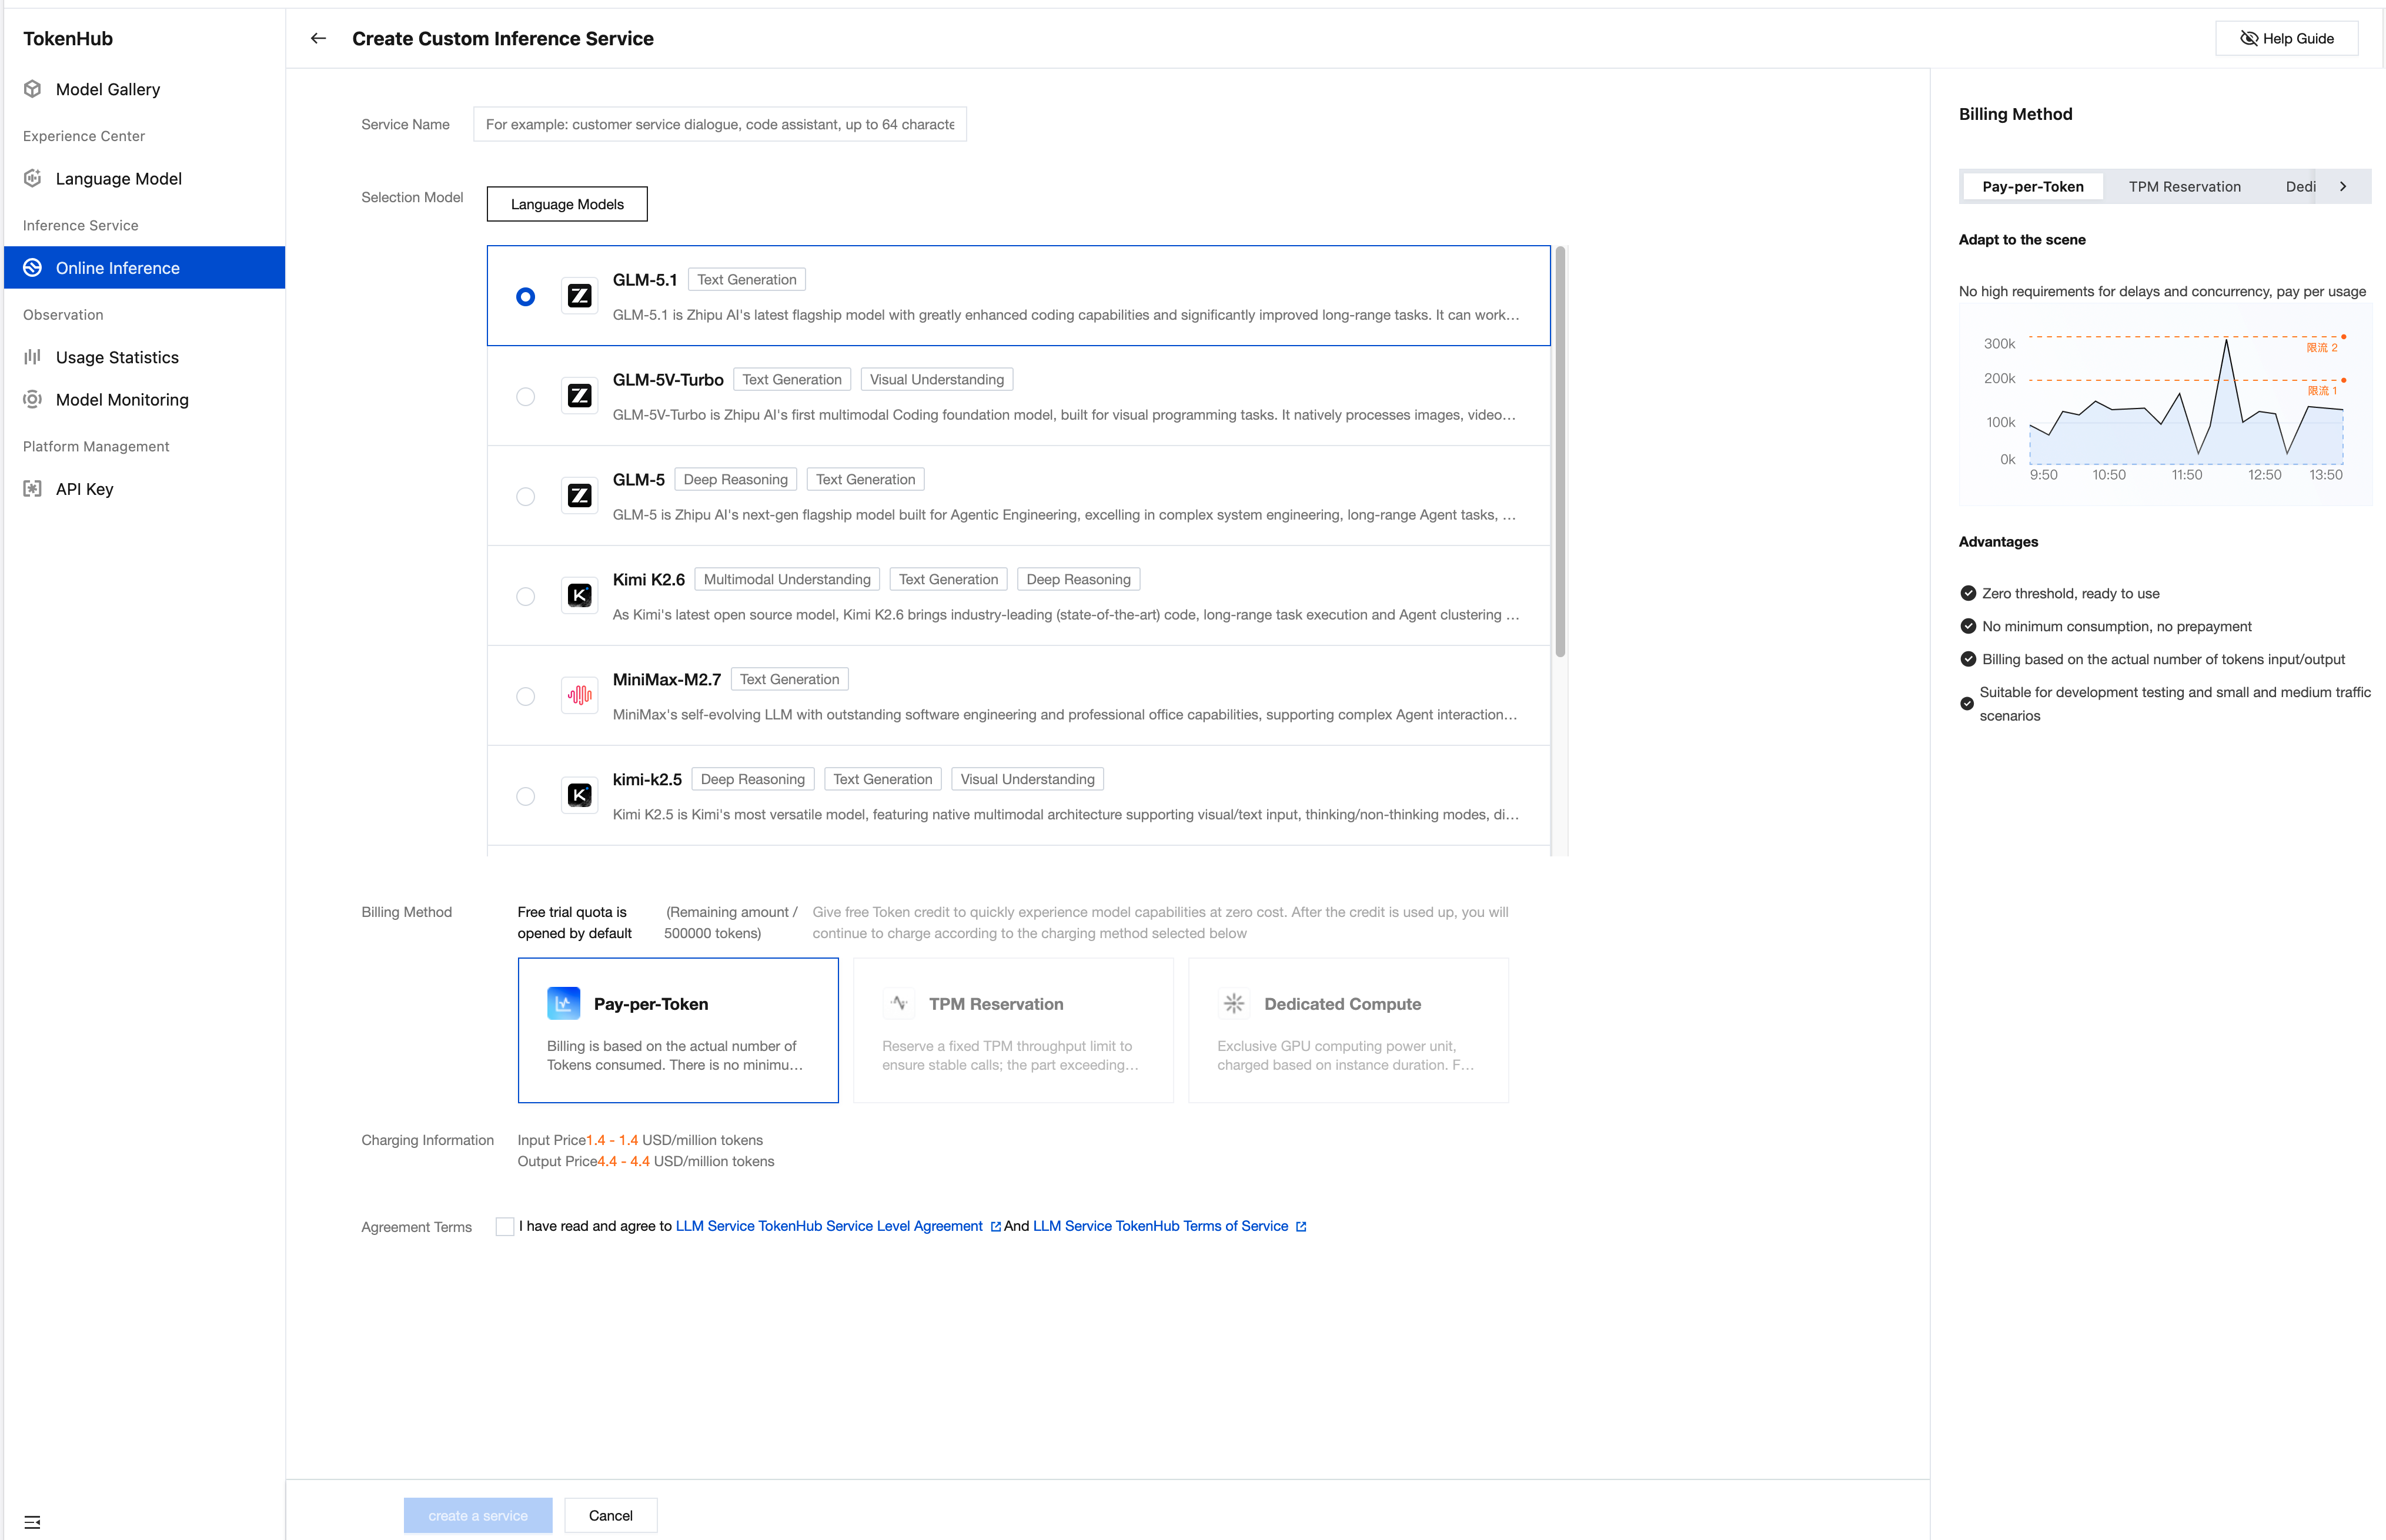Expand billing tabs with right chevron arrow
This screenshot has width=2386, height=1540.
point(2342,186)
